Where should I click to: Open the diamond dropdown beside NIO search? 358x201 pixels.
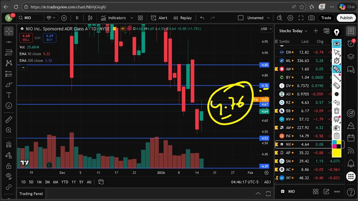point(51,18)
